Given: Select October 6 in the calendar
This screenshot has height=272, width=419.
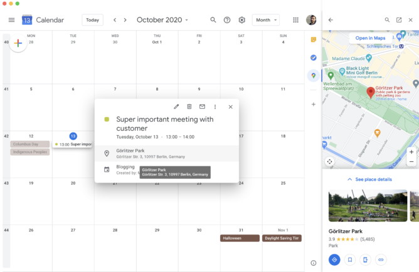Looking at the screenshot, I should click(x=73, y=89).
